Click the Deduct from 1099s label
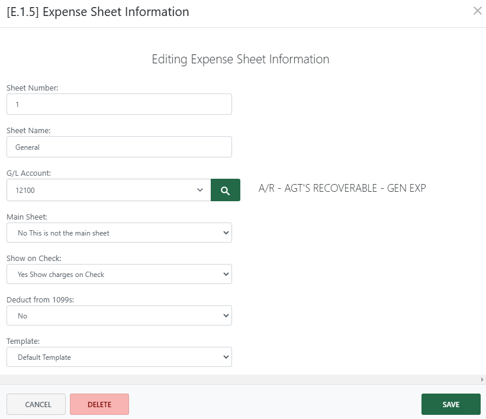486x419 pixels. tap(40, 299)
